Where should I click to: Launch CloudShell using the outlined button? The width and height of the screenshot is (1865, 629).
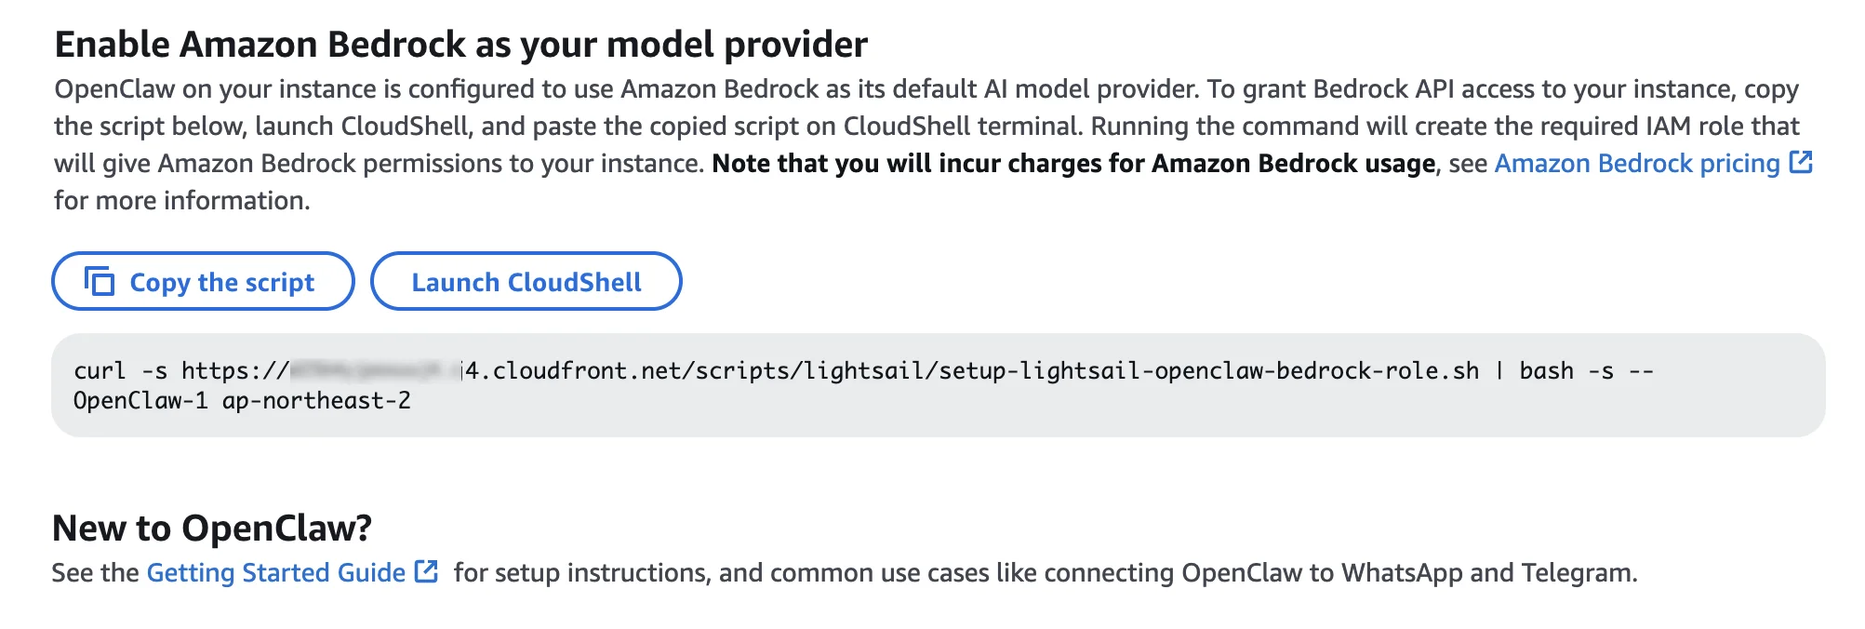tap(526, 281)
